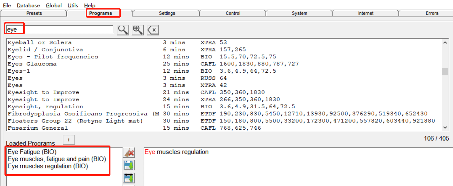Click the broom icon with red X
453x186 pixels.
(129, 153)
